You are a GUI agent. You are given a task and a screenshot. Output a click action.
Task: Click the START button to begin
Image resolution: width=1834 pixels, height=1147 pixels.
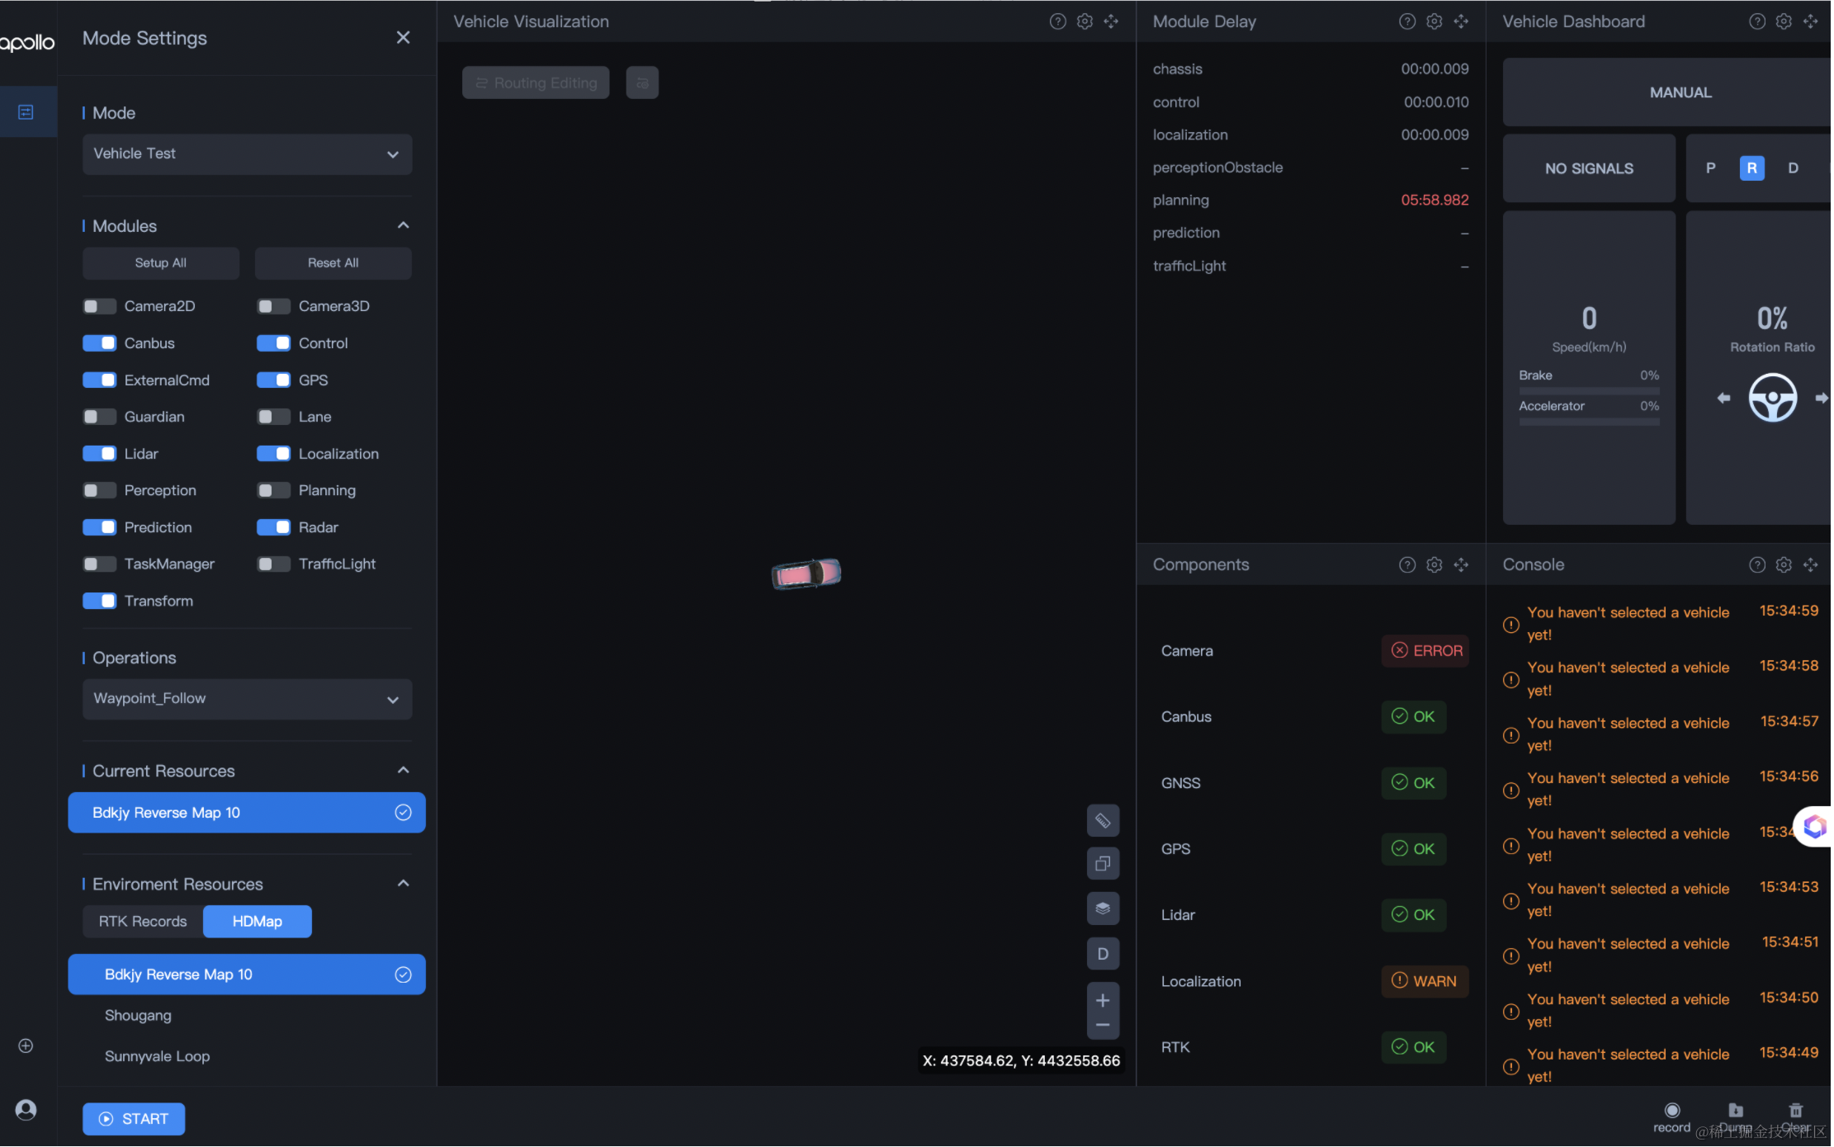pyautogui.click(x=134, y=1118)
